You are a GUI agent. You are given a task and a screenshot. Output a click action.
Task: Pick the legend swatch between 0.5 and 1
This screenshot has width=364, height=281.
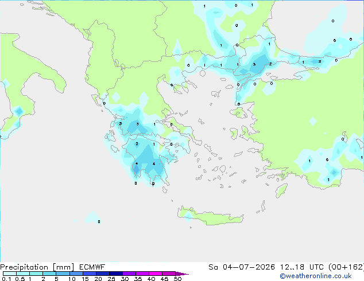coord(23,274)
